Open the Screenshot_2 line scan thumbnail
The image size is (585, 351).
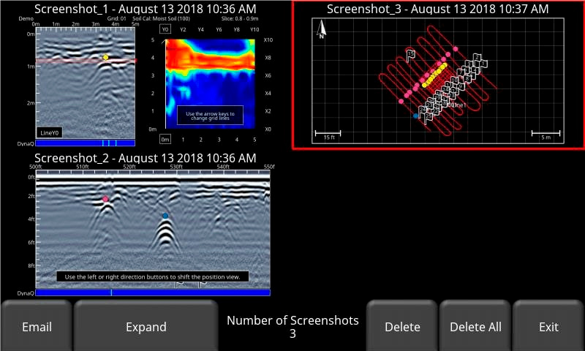click(152, 230)
